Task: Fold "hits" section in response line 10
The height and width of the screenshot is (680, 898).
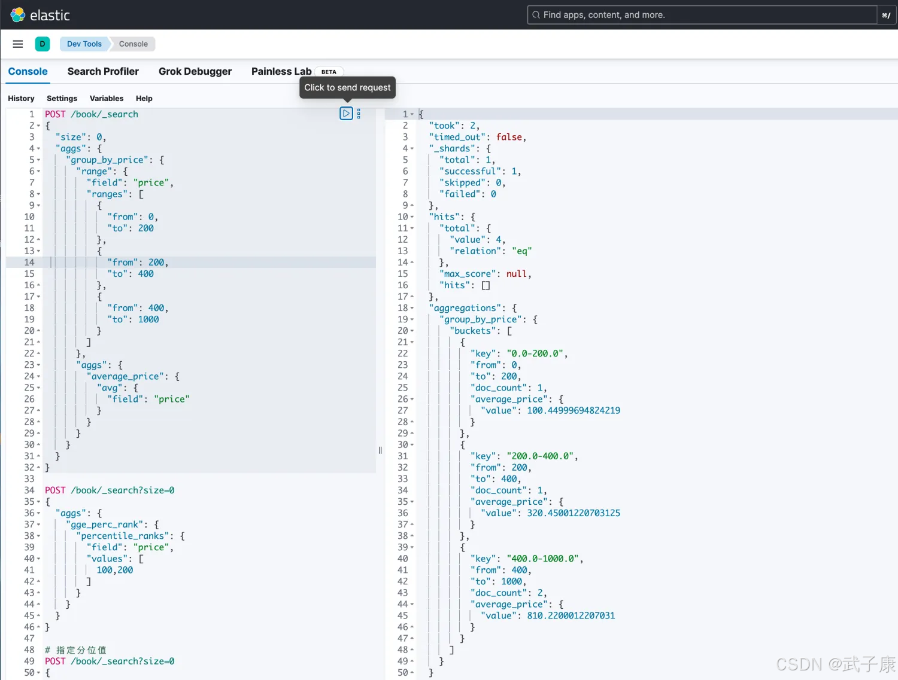Action: click(x=412, y=217)
